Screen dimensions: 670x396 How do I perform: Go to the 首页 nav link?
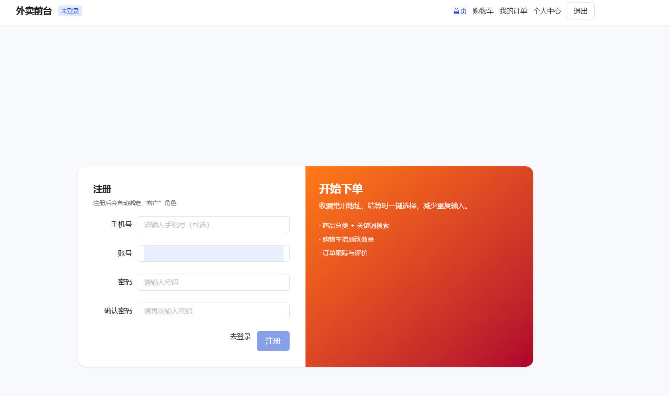click(460, 11)
